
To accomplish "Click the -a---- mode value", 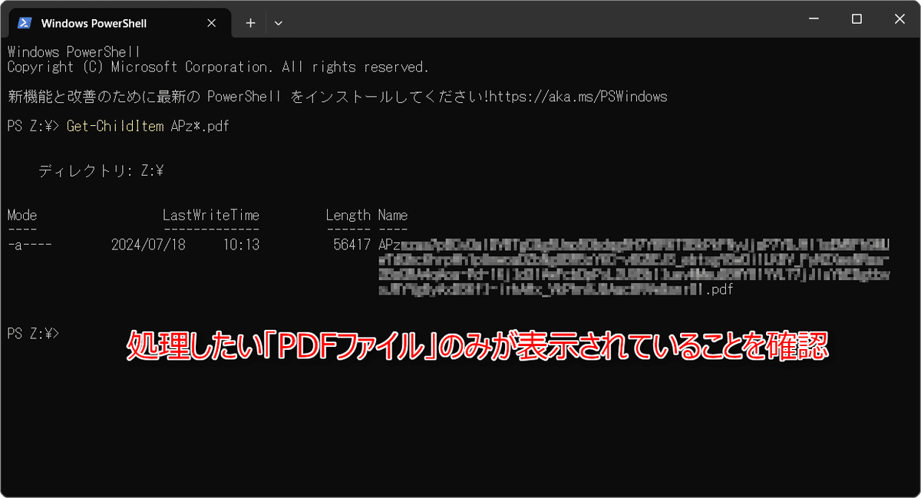I will coord(29,245).
